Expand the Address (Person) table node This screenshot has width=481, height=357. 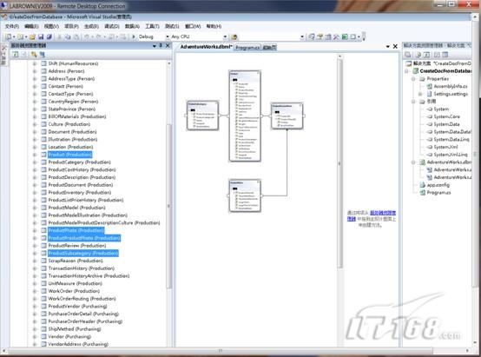tap(35, 71)
